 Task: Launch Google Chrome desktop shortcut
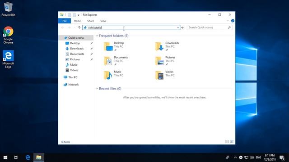pyautogui.click(x=8, y=35)
